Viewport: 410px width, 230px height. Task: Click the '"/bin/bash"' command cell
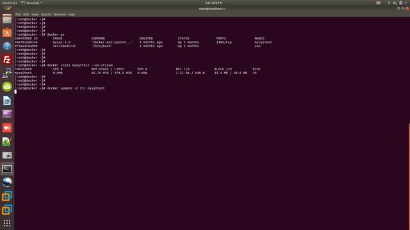point(102,46)
